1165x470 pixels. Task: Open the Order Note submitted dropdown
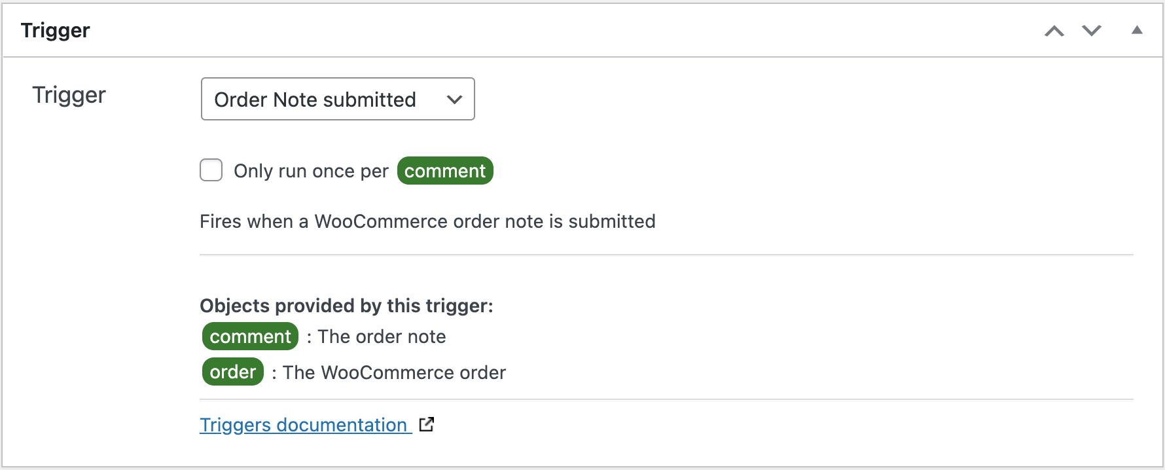[x=337, y=99]
